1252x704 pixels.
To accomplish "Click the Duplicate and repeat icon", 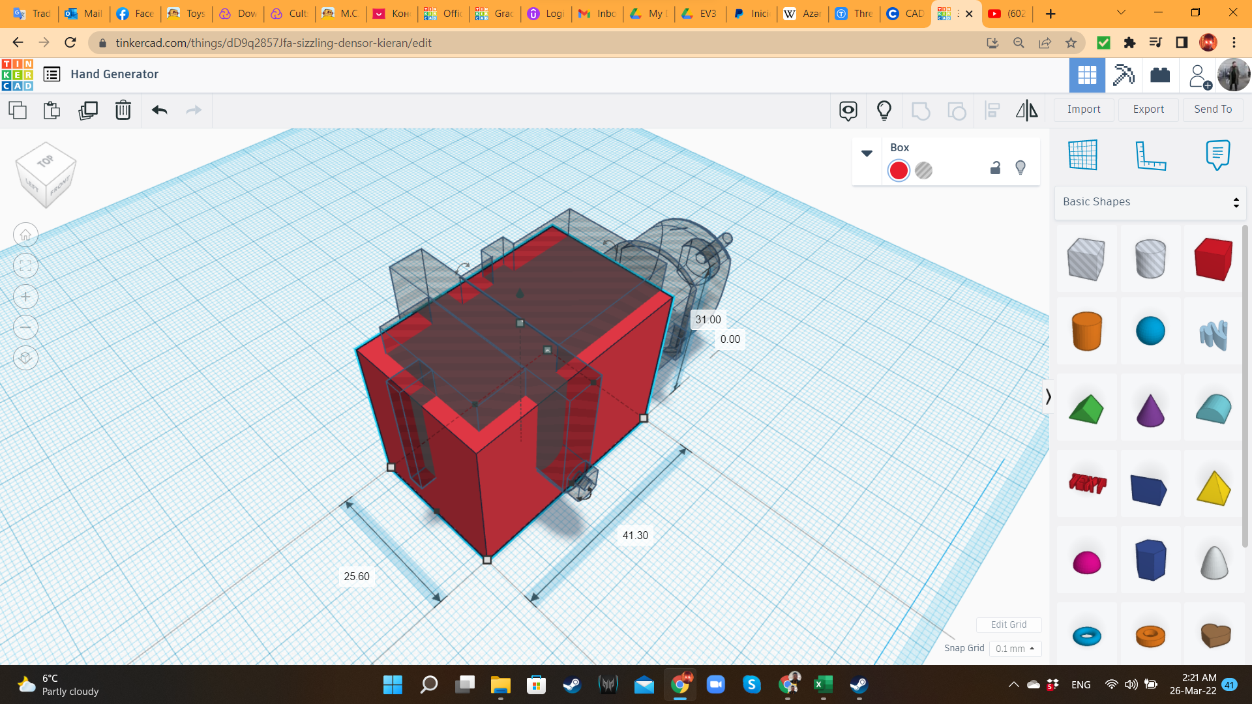I will pyautogui.click(x=87, y=110).
